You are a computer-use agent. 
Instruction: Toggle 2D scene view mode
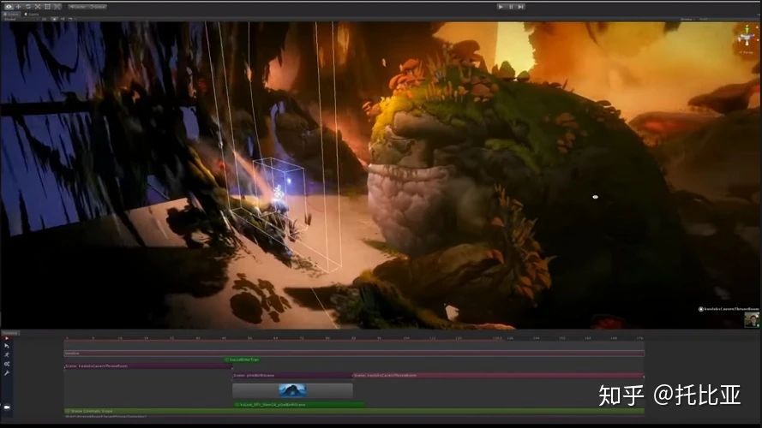(x=45, y=19)
